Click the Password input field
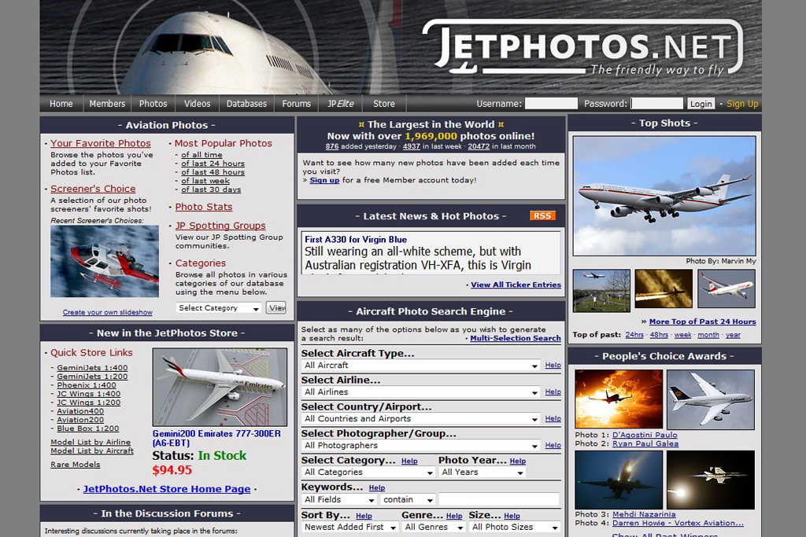This screenshot has height=537, width=806. (657, 104)
